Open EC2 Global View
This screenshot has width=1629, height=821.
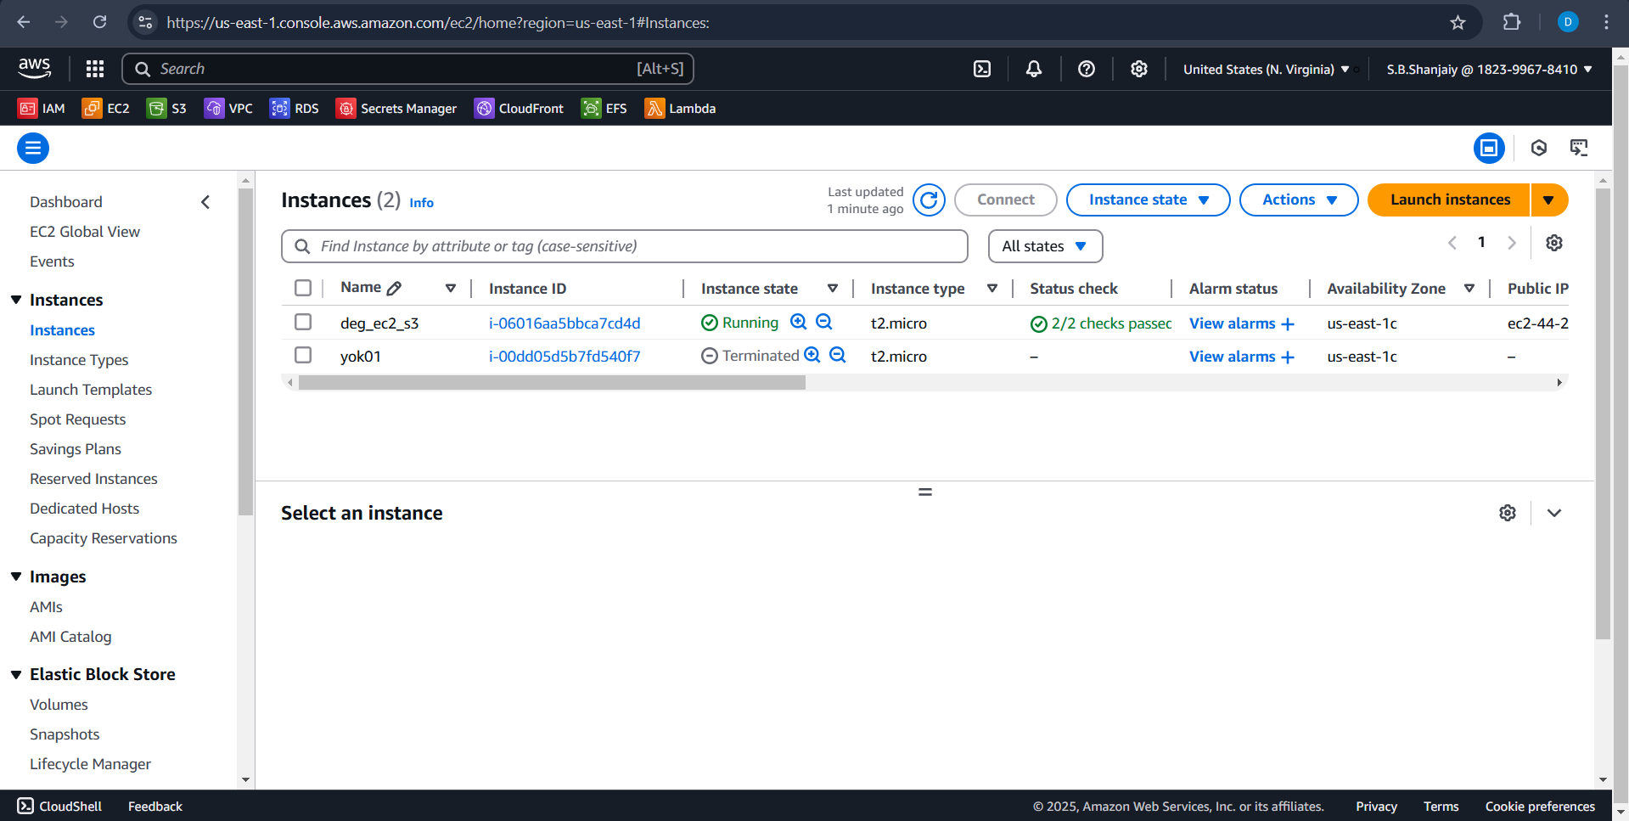pyautogui.click(x=85, y=232)
